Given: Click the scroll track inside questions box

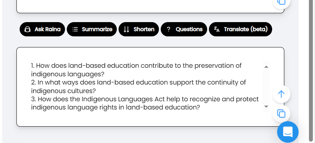Looking at the screenshot, I should [266, 87].
